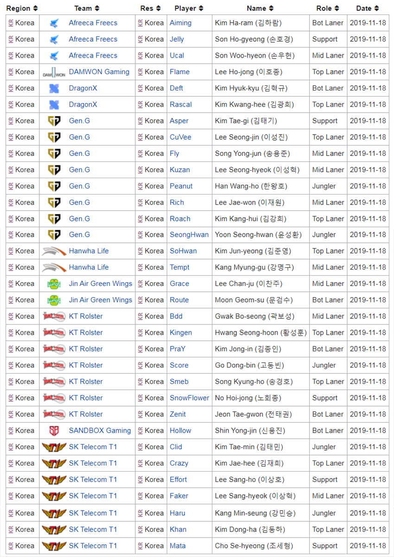Screen dimensions: 394x557
Task: Sort table by Res column arrows
Action: pyautogui.click(x=158, y=8)
